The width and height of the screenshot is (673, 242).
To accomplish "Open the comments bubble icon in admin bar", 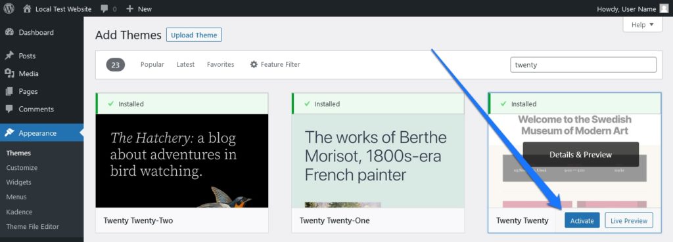I will [x=104, y=9].
